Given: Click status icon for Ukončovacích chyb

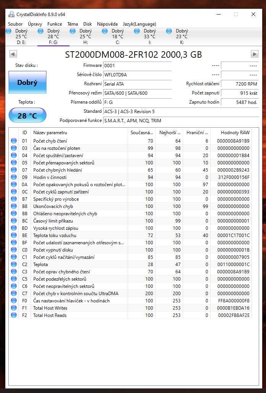Looking at the screenshot, I should click(x=14, y=206).
